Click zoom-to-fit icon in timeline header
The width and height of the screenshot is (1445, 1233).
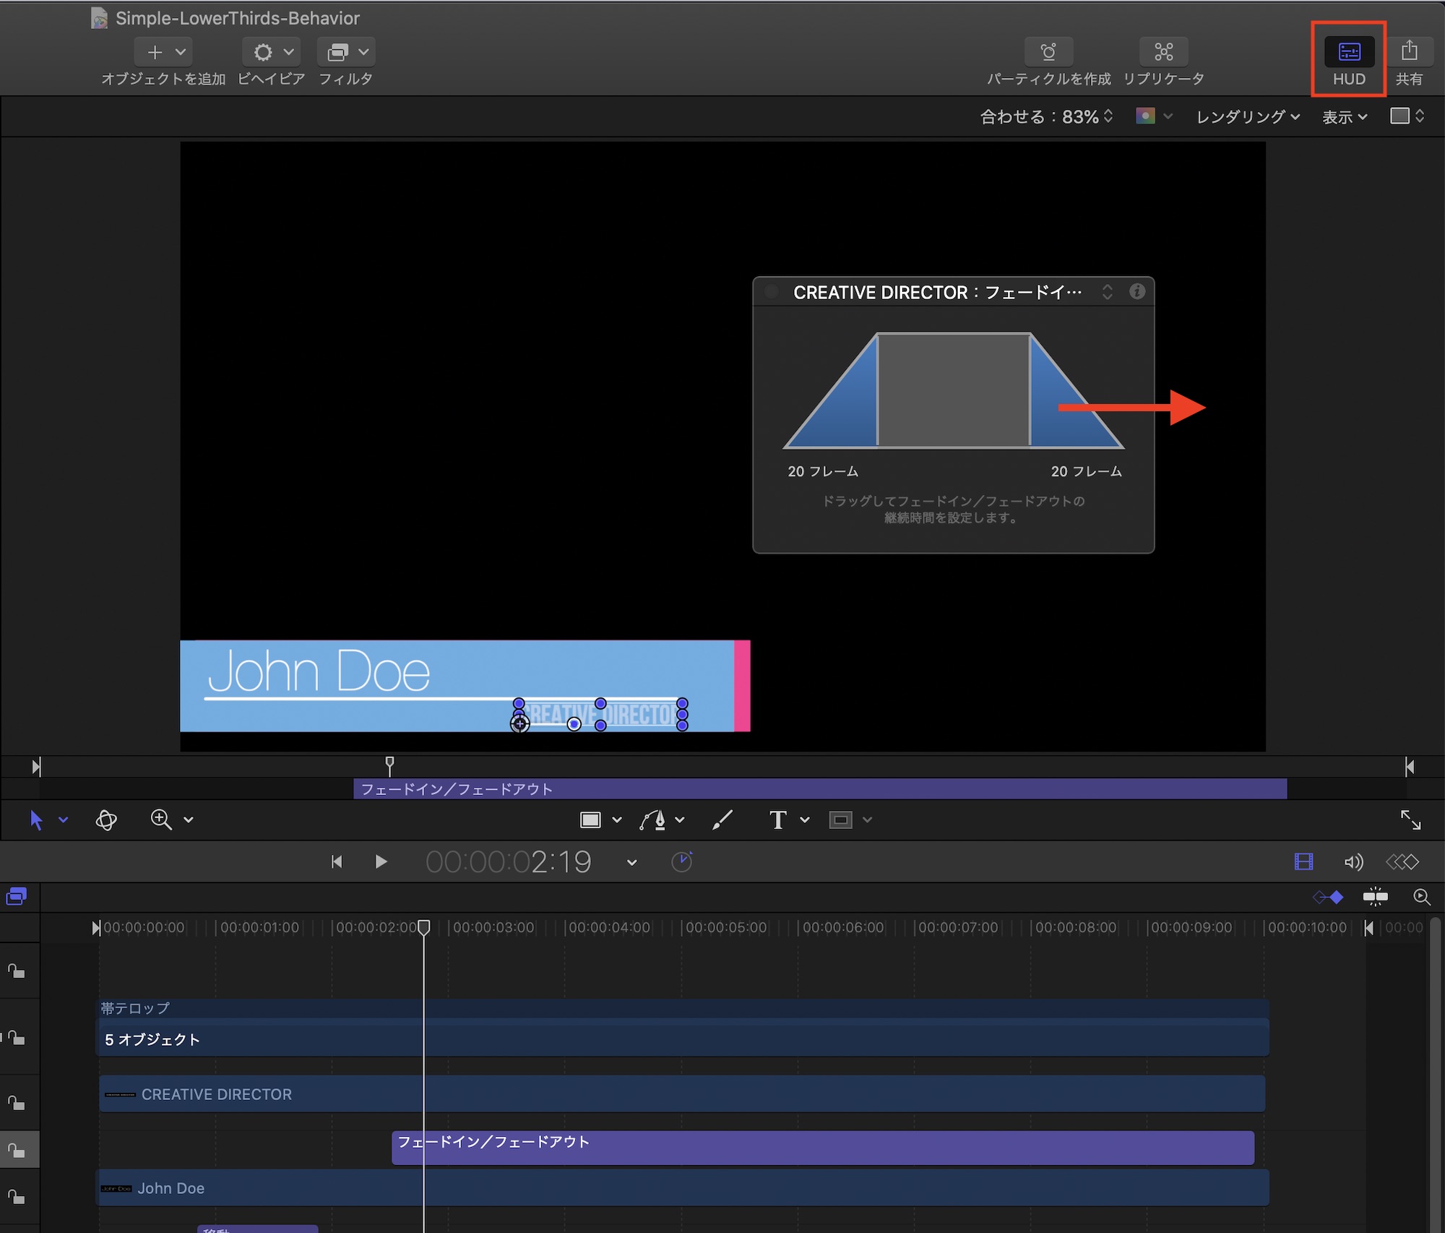(1421, 897)
